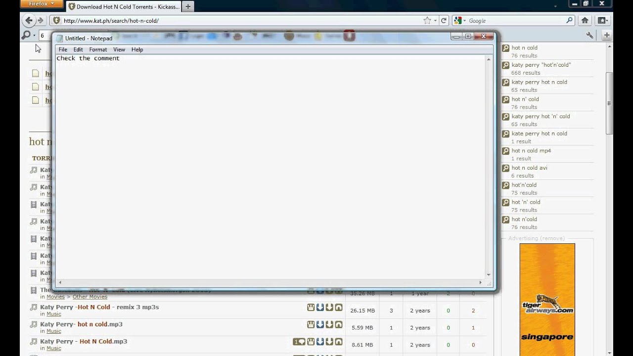Open the Notepad Format menu
The height and width of the screenshot is (356, 633).
click(x=98, y=49)
